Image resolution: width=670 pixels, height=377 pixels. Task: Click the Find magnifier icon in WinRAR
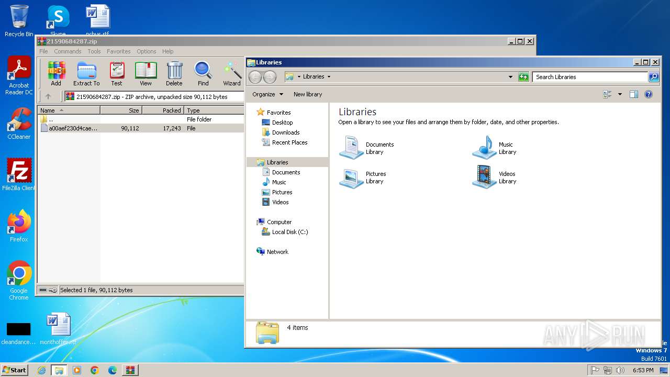click(203, 73)
